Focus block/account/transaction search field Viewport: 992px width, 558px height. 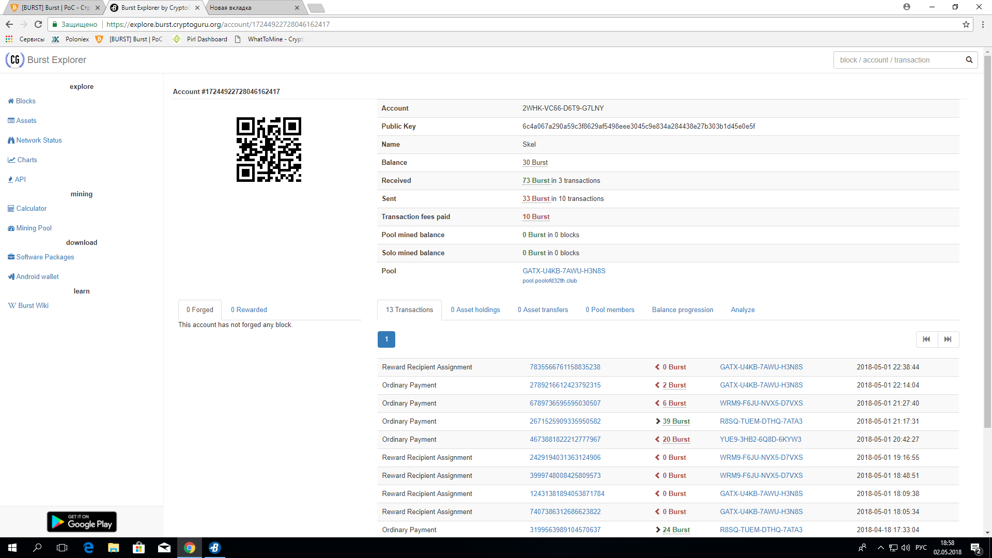899,60
